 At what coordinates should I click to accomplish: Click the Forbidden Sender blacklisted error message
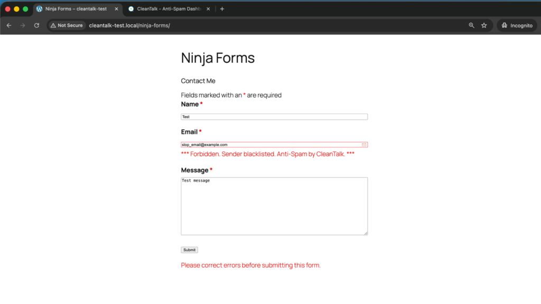[268, 154]
